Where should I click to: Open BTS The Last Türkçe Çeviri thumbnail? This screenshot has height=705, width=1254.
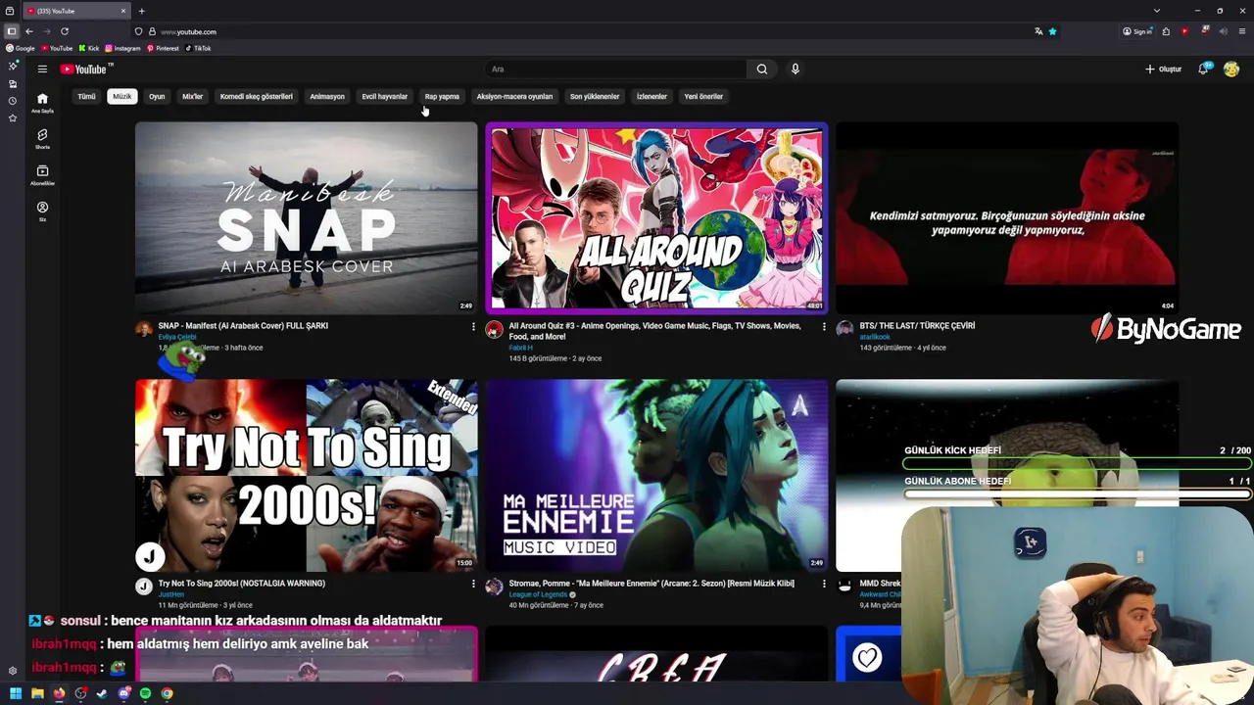[1007, 217]
